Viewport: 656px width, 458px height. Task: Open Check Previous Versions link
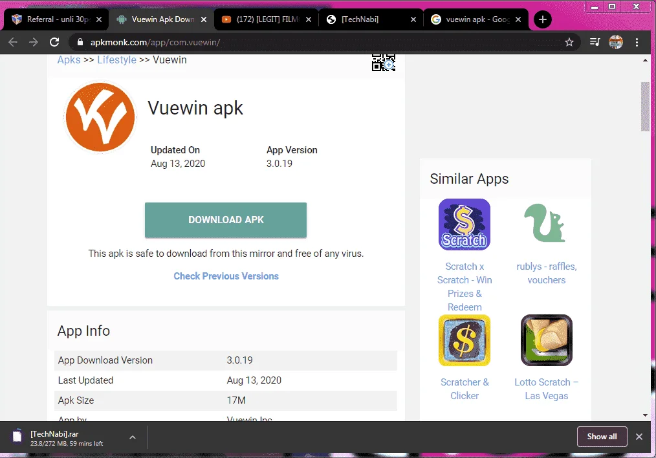226,276
